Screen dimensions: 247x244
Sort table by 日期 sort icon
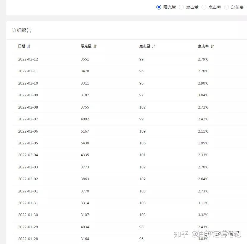29,46
